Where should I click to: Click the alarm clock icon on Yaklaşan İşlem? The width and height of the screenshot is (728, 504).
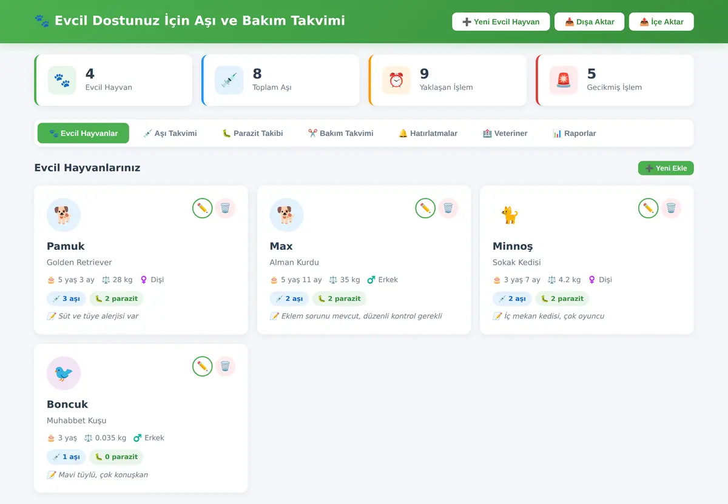(396, 81)
